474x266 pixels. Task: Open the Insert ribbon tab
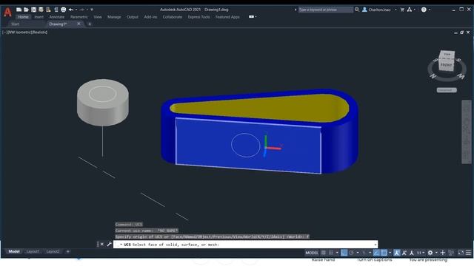tap(39, 17)
